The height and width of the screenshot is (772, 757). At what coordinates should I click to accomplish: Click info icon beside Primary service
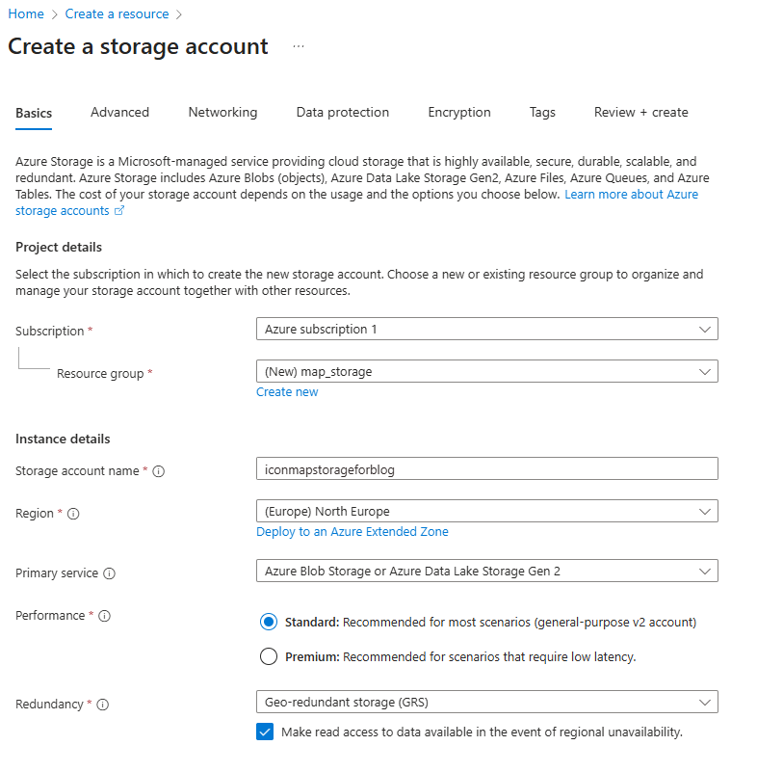pos(109,573)
